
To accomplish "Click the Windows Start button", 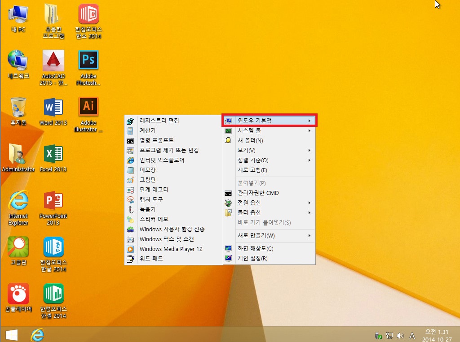I will click(x=12, y=335).
